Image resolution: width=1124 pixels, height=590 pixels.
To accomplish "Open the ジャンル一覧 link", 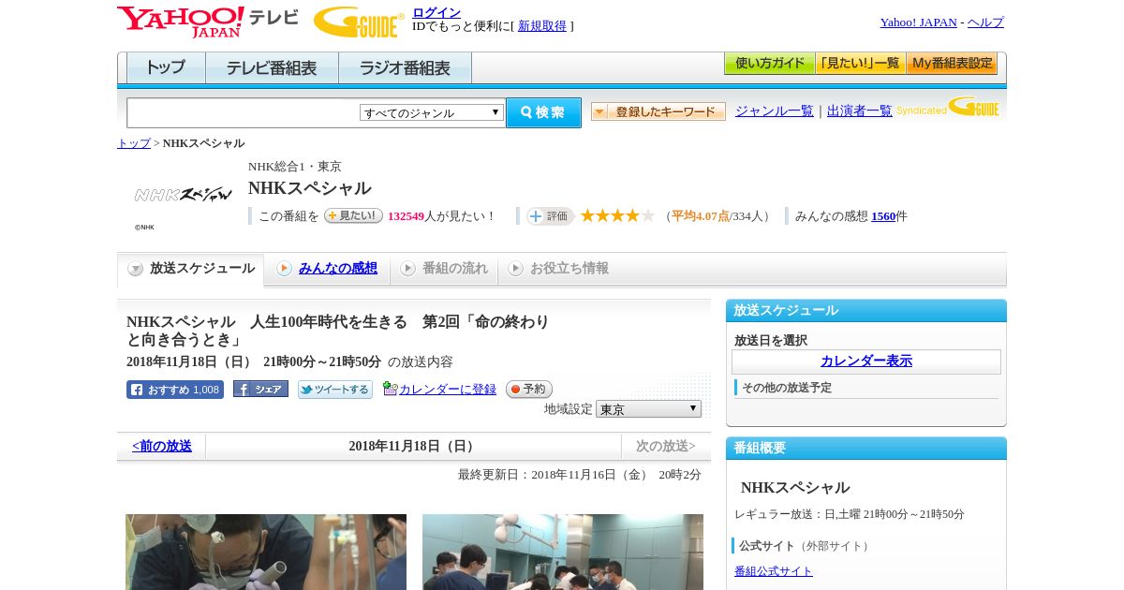I will [775, 111].
